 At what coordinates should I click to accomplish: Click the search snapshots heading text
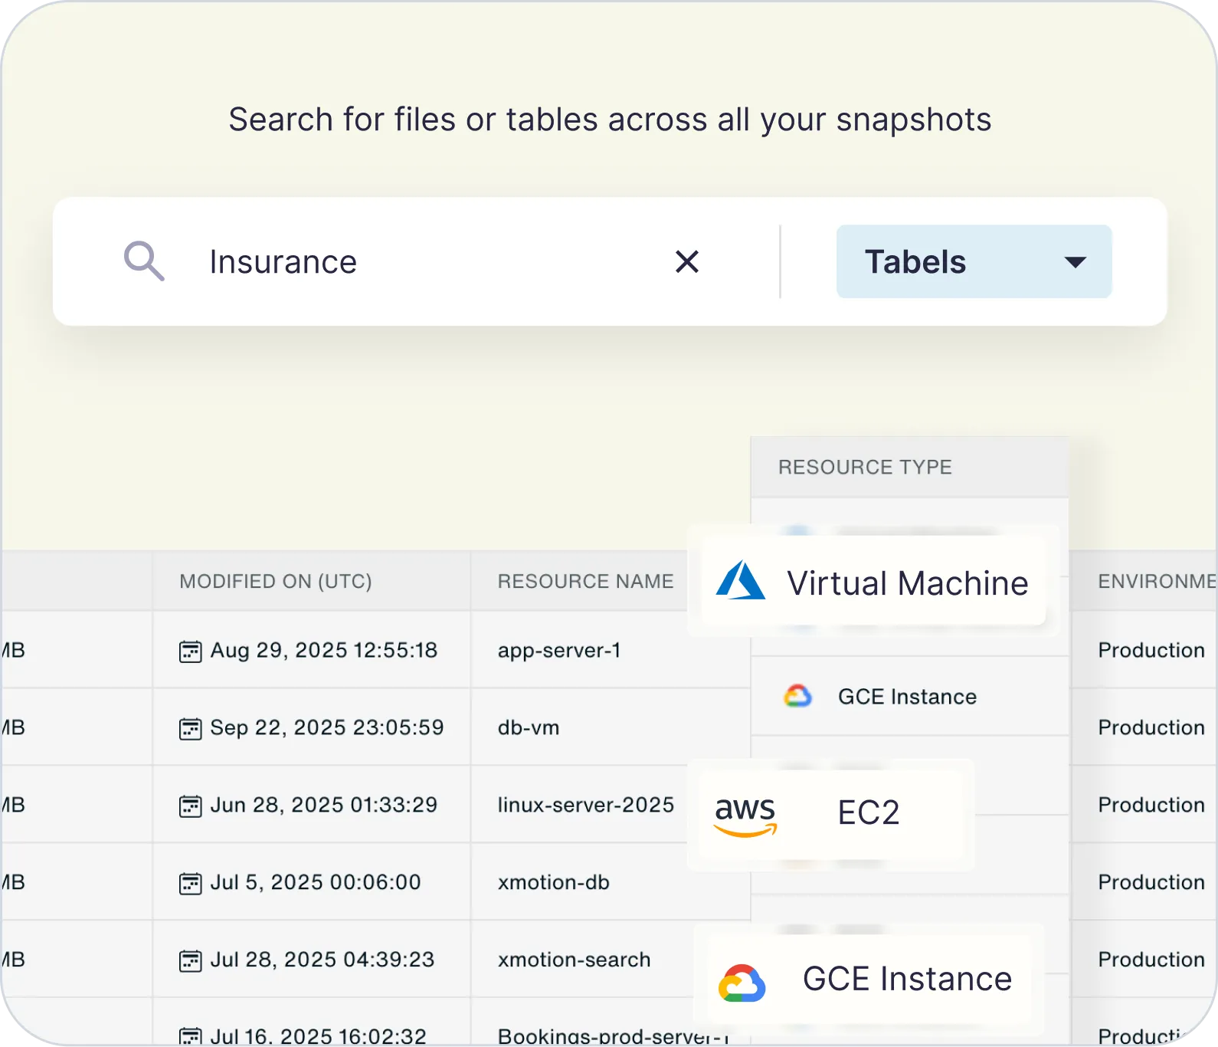pyautogui.click(x=610, y=120)
